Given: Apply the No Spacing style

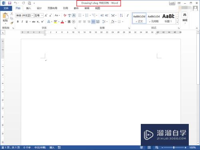Looking at the screenshot, I should tap(154, 18).
